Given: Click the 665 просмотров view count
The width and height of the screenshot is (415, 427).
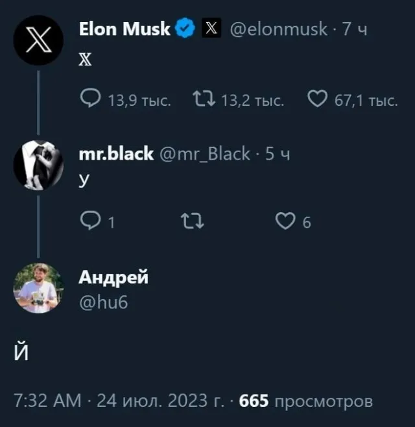Looking at the screenshot, I should click(306, 400).
